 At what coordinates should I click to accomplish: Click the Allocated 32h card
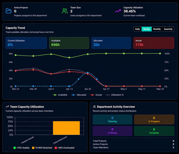point(111,43)
